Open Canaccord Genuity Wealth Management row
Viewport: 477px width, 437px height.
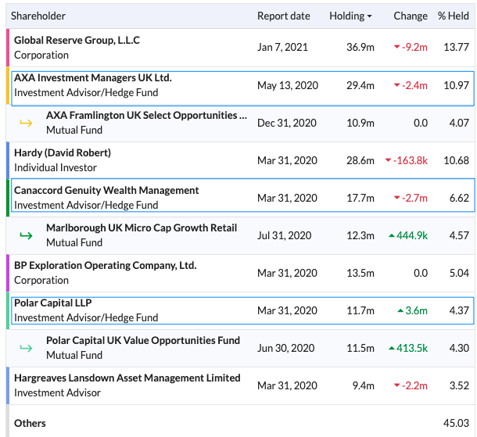click(x=242, y=195)
